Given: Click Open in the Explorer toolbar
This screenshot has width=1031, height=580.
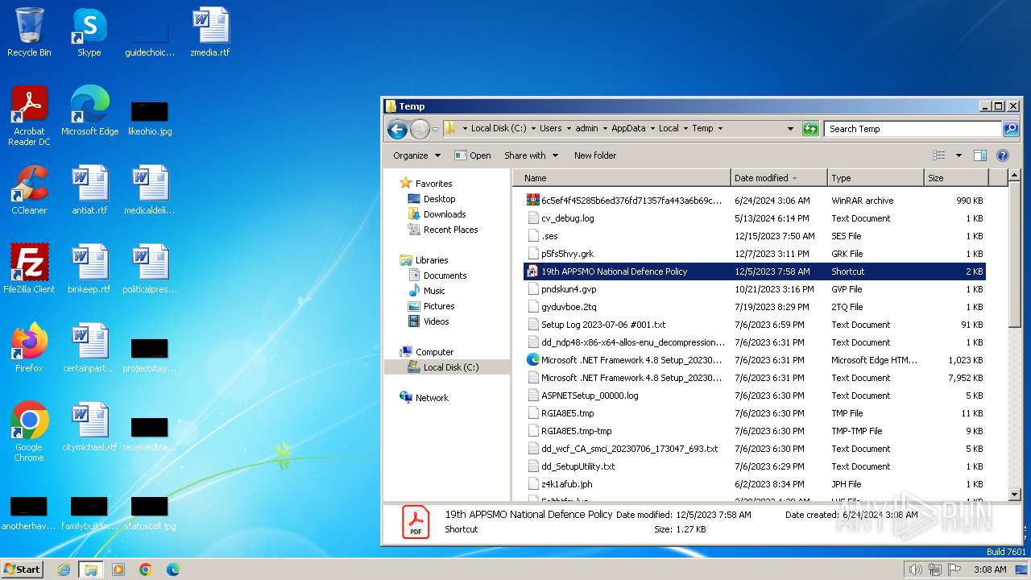Looking at the screenshot, I should coord(473,155).
